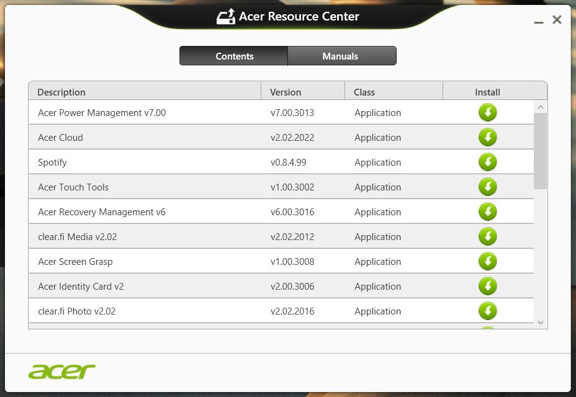
Task: Install Acer Recovery Management v6
Action: point(487,212)
